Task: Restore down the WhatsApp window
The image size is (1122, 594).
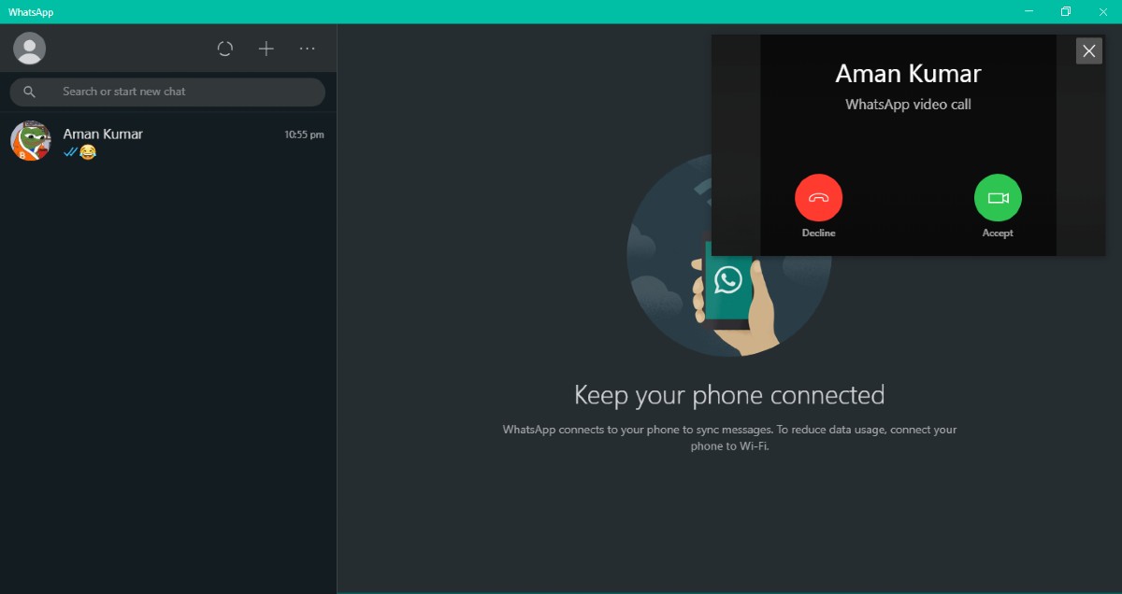Action: tap(1066, 11)
